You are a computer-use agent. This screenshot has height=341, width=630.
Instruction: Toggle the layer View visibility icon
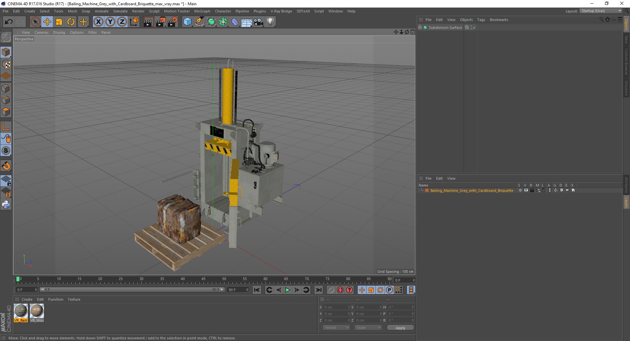pos(526,190)
